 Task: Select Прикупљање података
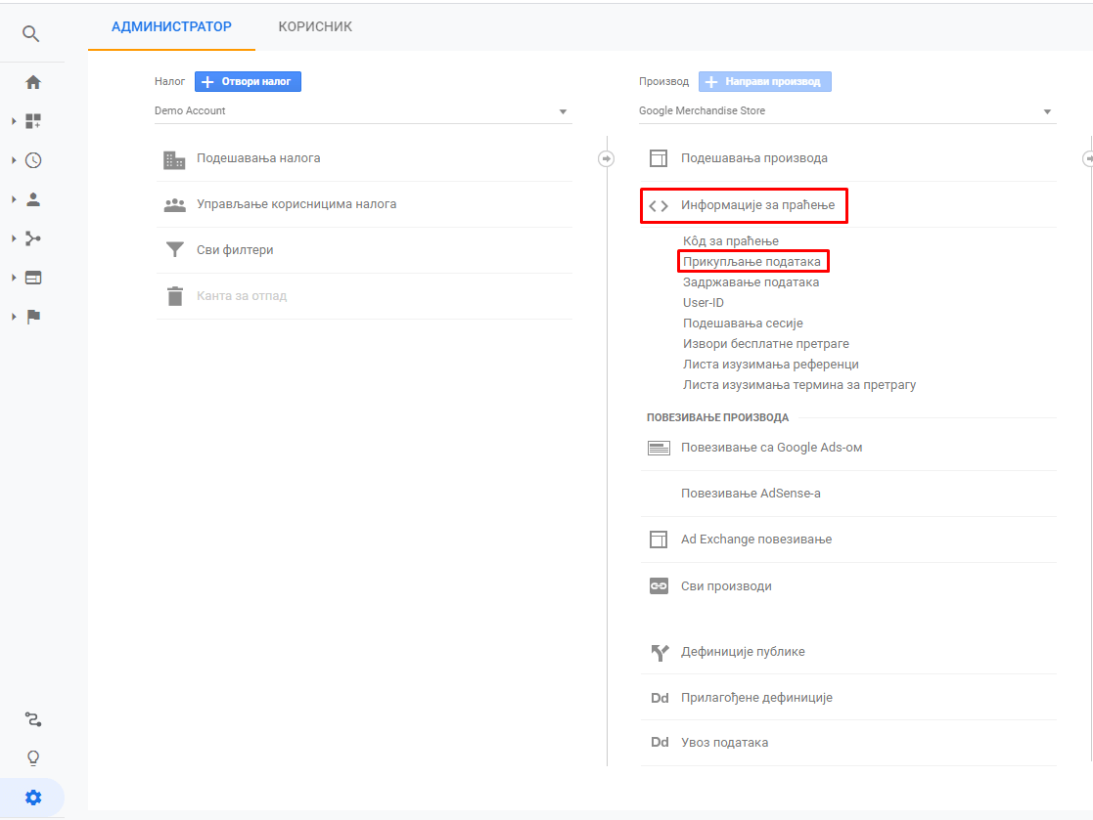click(x=751, y=262)
